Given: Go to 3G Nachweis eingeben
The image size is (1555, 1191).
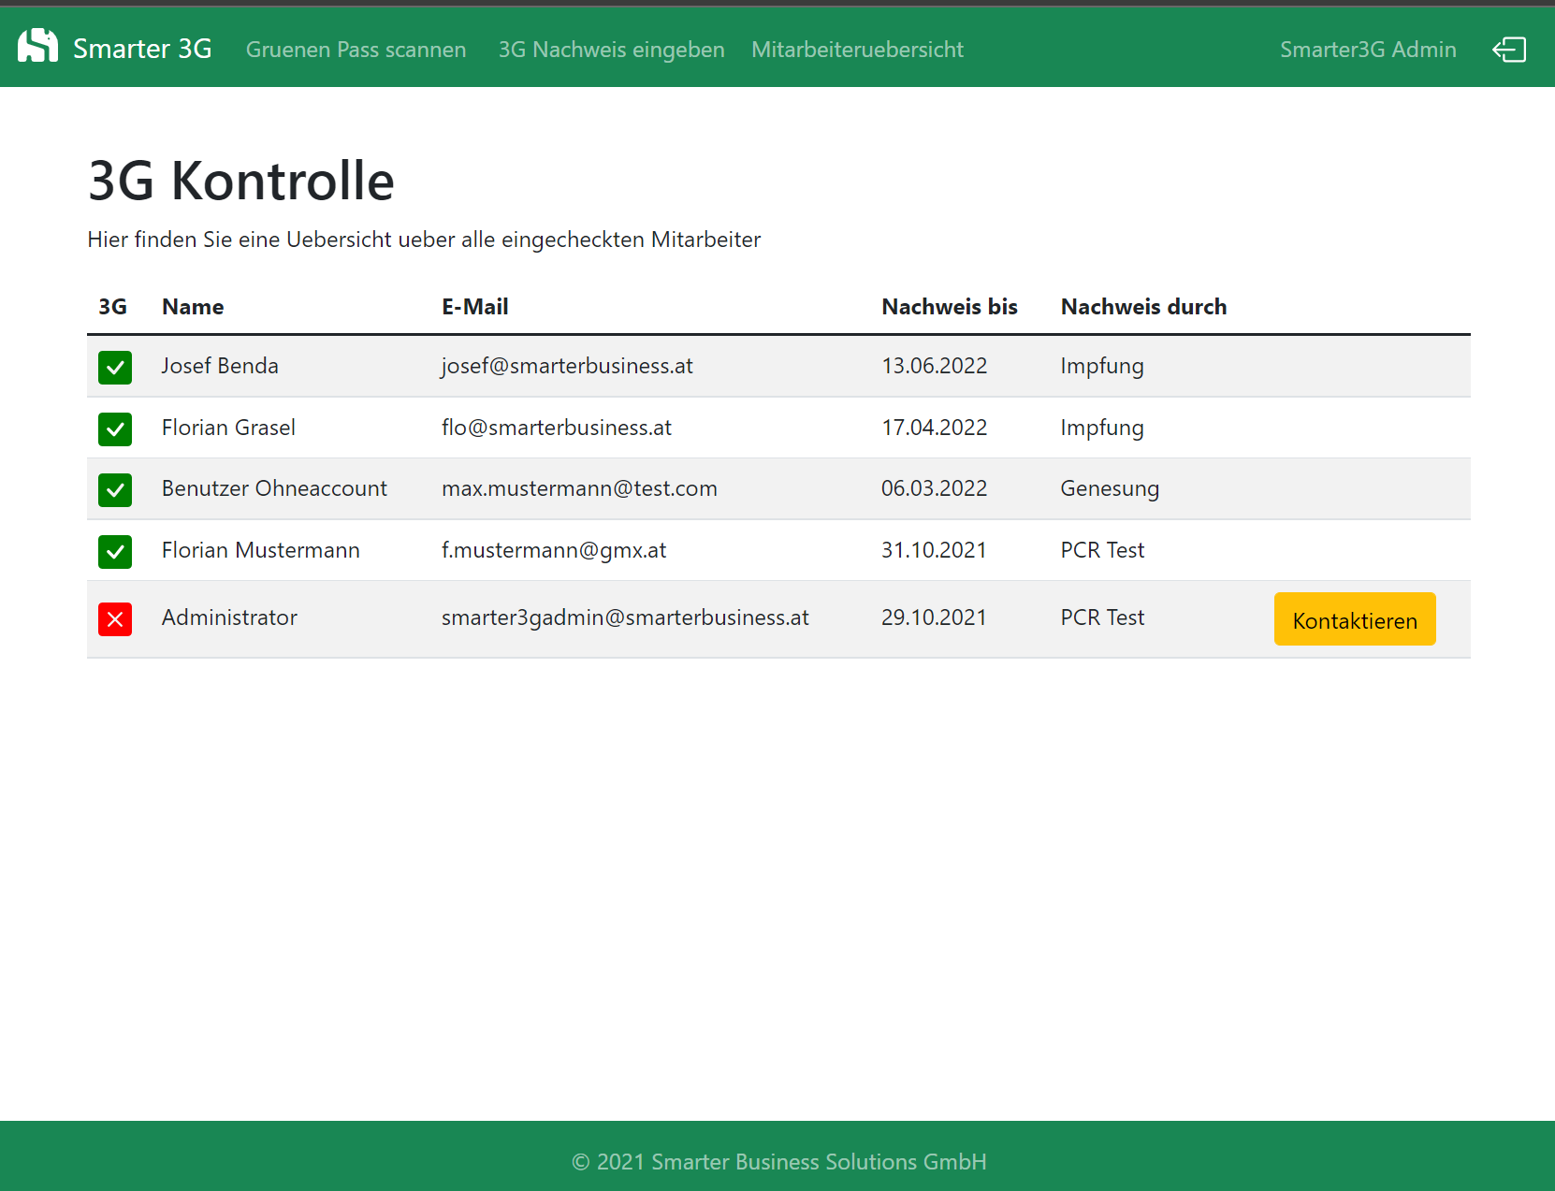Looking at the screenshot, I should pyautogui.click(x=611, y=50).
